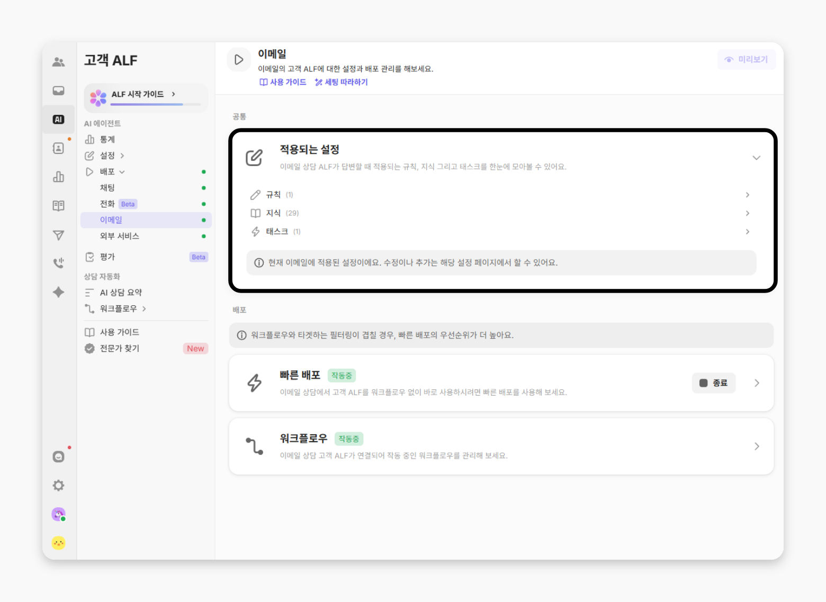Open the gear settings icon
The image size is (826, 602).
pos(59,486)
